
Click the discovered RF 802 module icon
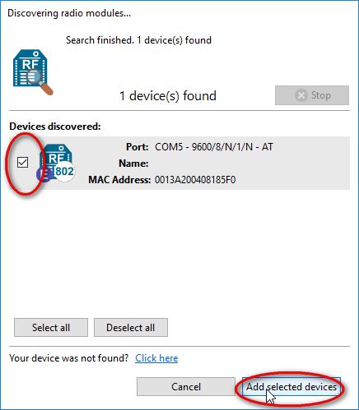tap(56, 162)
